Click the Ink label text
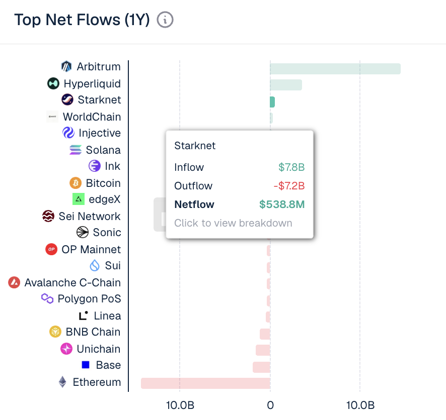 (x=113, y=166)
